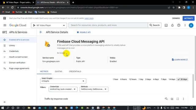Viewport: 196px width, 110px height.
Task: Click the Disable API button
Action: pos(84,32)
